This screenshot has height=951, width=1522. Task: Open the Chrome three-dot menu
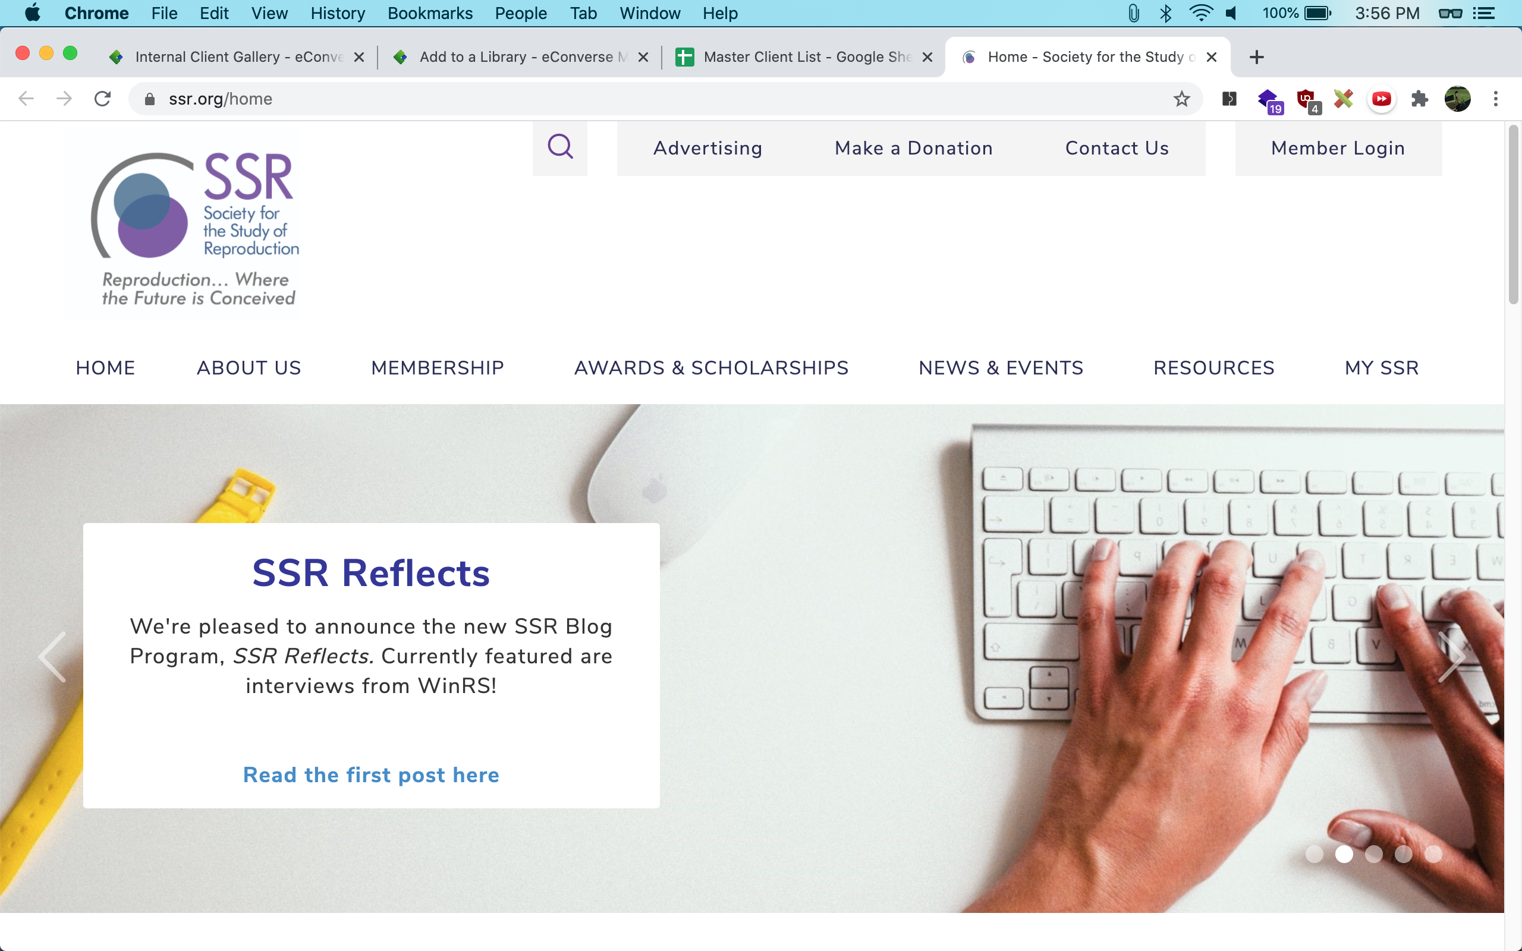(1496, 99)
